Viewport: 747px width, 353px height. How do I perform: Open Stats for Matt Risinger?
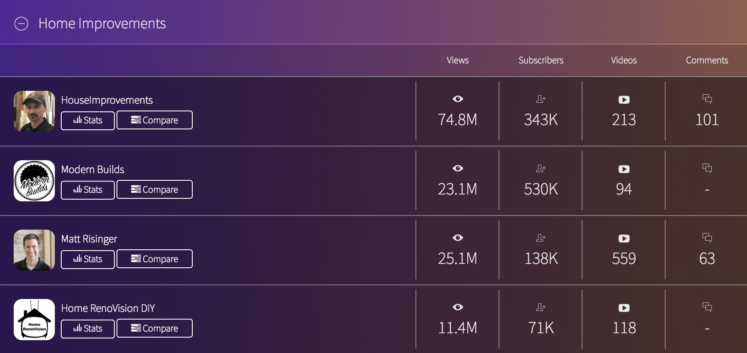(88, 259)
